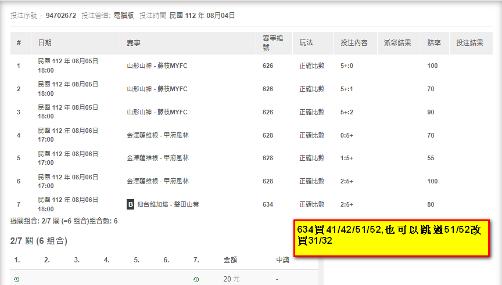The image size is (502, 285).
Task: Click event code 628 in row 4
Action: [x=268, y=136]
